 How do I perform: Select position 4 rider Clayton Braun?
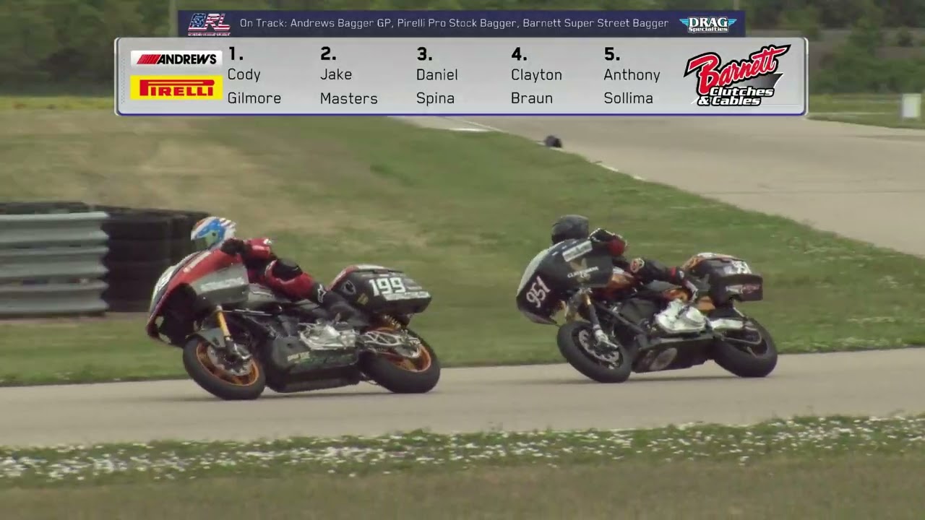(536, 76)
